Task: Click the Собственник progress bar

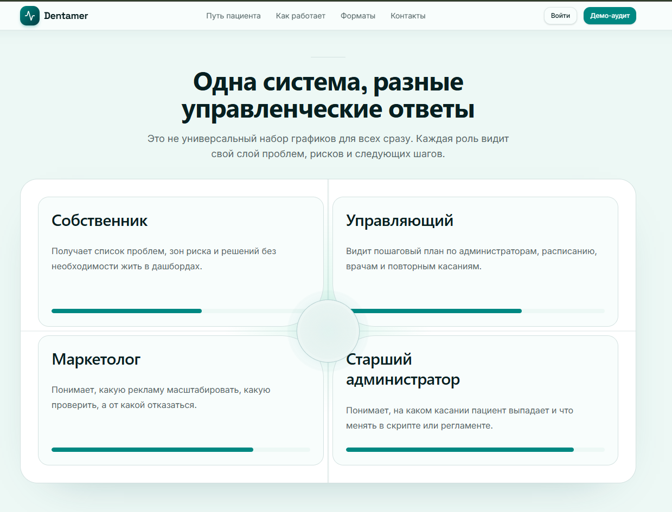Action: point(181,311)
